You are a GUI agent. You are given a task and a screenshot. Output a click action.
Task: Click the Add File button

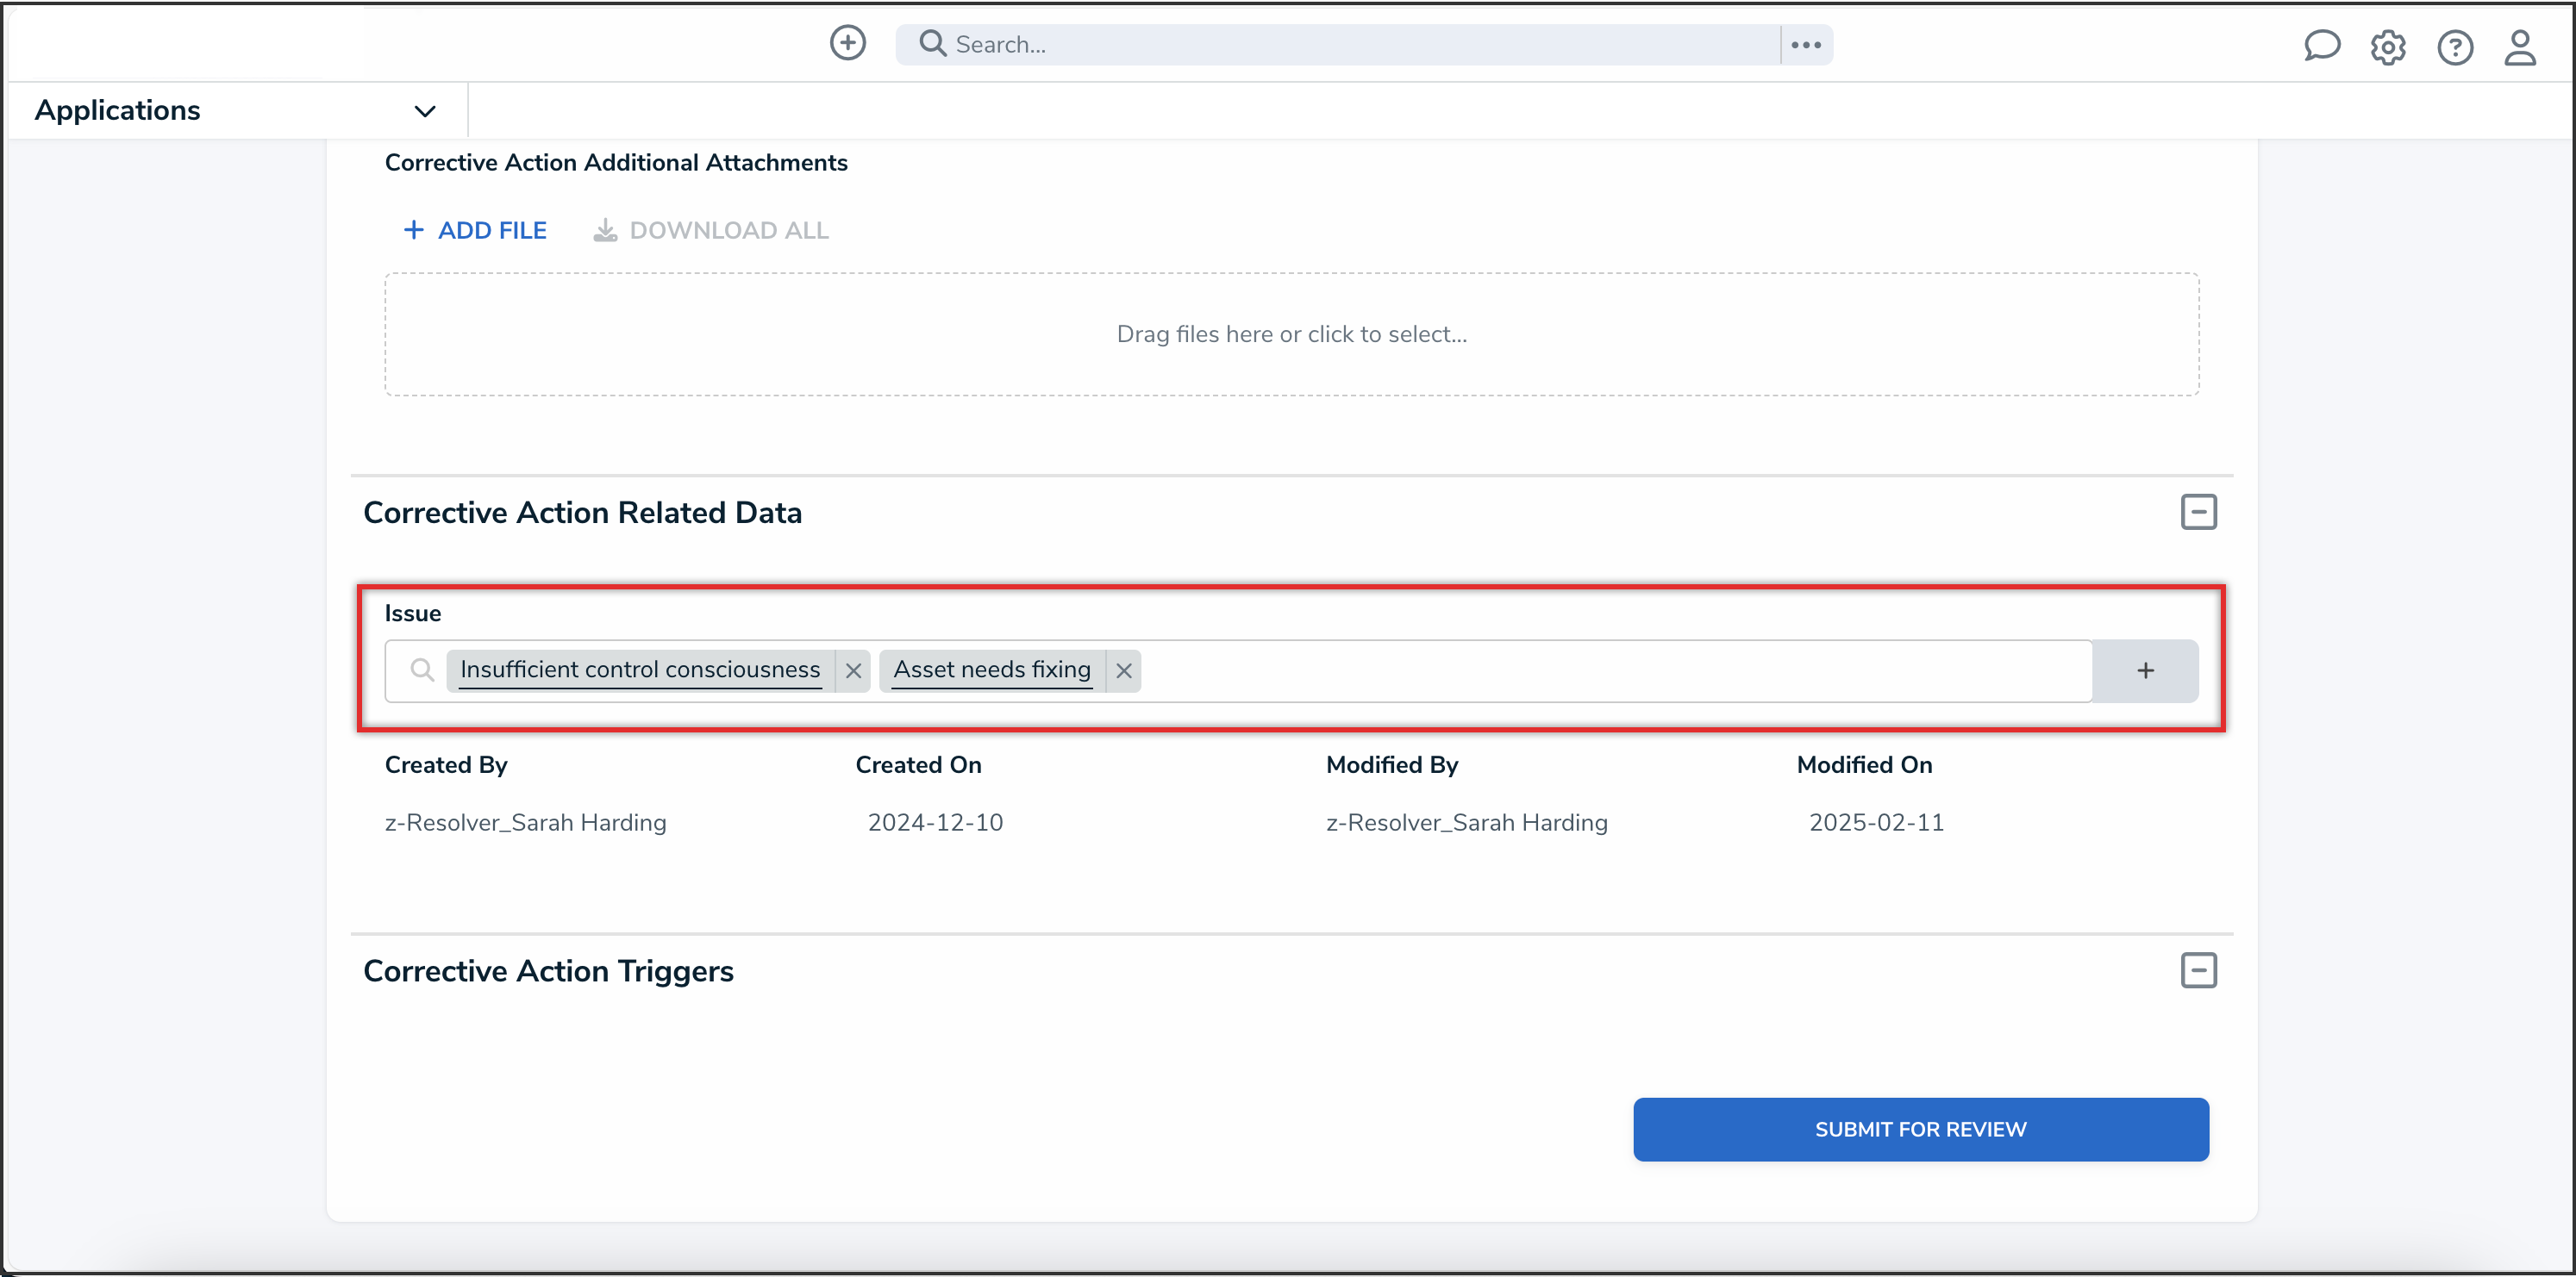(x=475, y=231)
